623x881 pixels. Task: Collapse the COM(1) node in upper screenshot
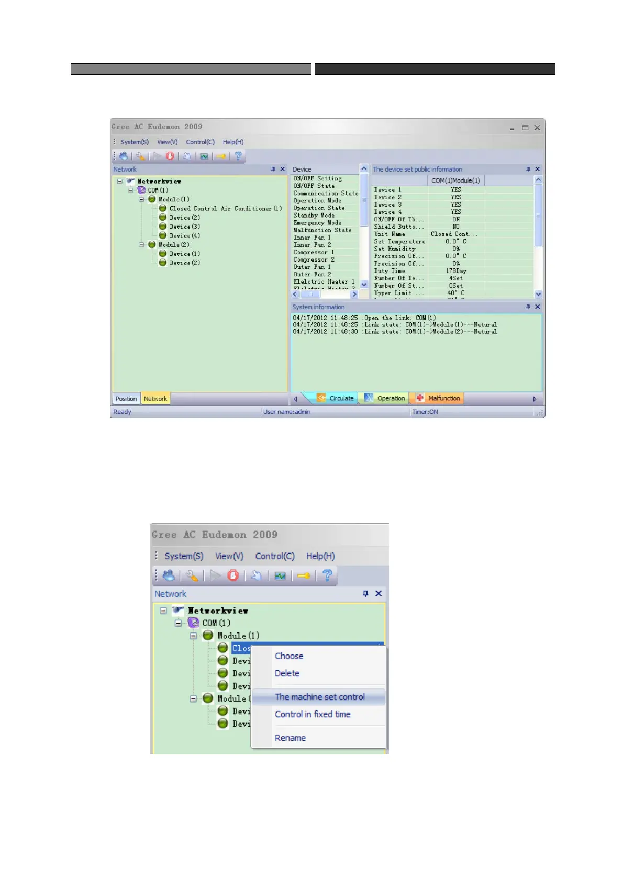(130, 190)
